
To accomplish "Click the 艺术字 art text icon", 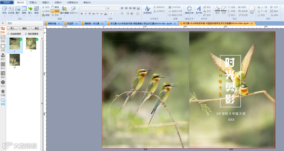I will (x=199, y=10).
